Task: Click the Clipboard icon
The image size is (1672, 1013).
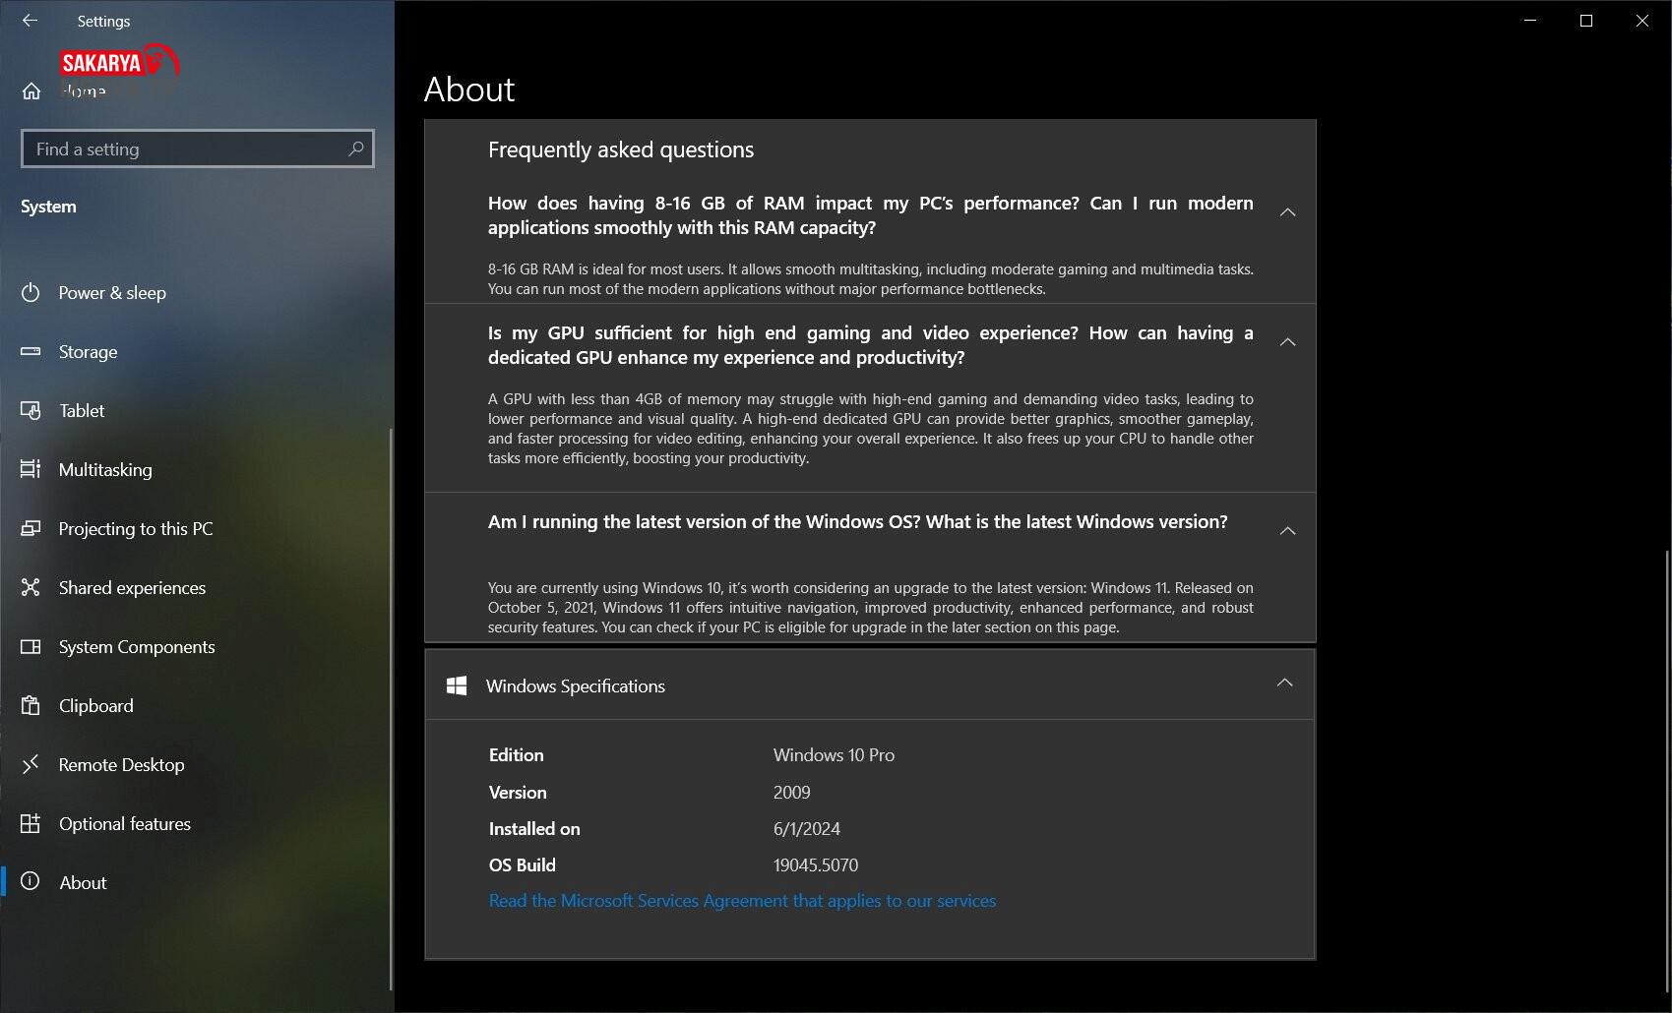Action: [31, 706]
